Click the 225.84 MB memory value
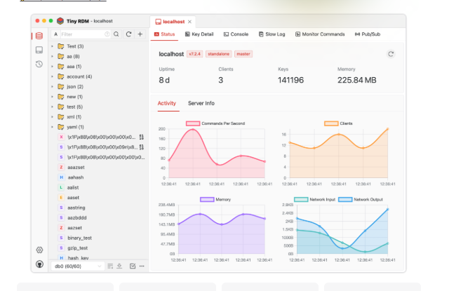Viewport: 449px width, 291px height. click(x=357, y=80)
